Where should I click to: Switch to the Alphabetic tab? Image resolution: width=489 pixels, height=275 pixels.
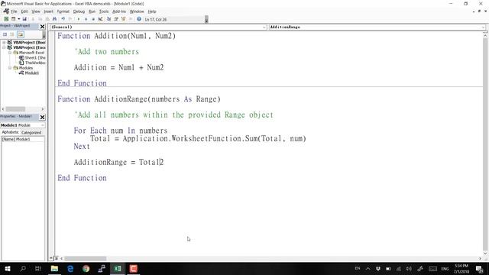pos(10,132)
